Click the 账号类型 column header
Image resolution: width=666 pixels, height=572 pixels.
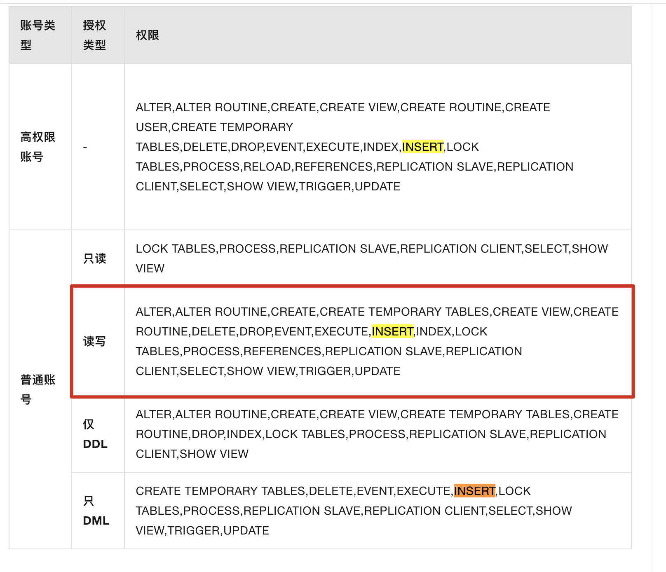click(38, 35)
